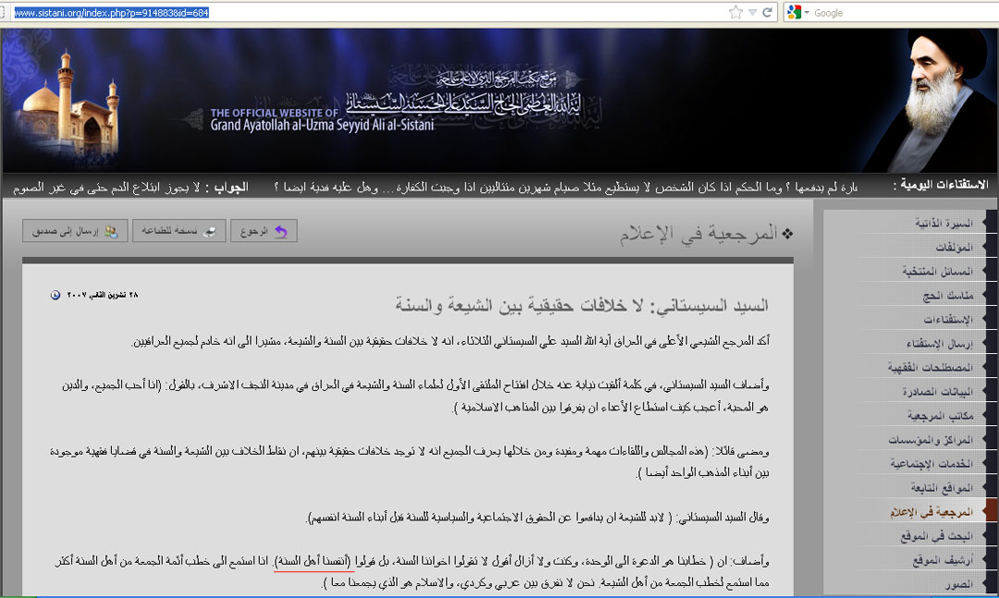Click the golden shrine dome image

(67, 109)
